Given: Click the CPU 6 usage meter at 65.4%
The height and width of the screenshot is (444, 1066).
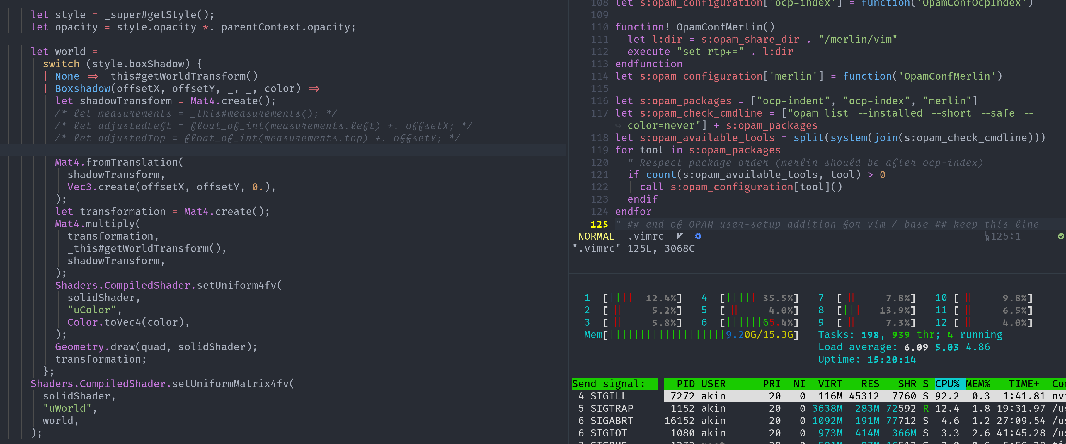Looking at the screenshot, I should [750, 322].
